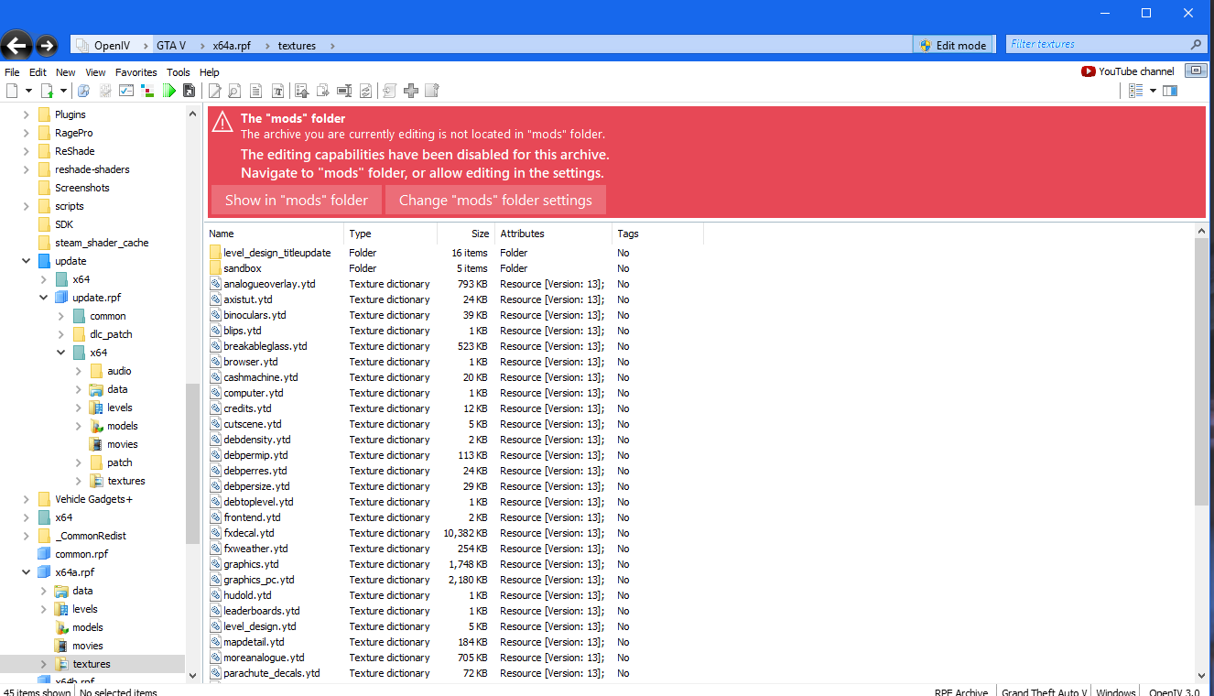The image size is (1214, 696).
Task: Open the File menu
Action: pos(12,72)
